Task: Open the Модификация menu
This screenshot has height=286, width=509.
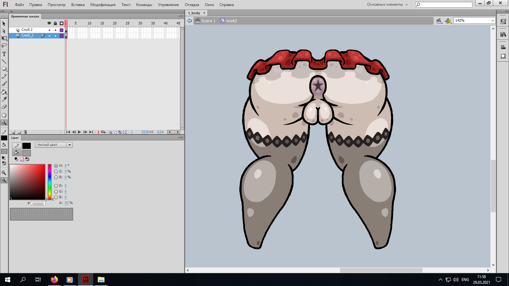Action: click(x=103, y=5)
